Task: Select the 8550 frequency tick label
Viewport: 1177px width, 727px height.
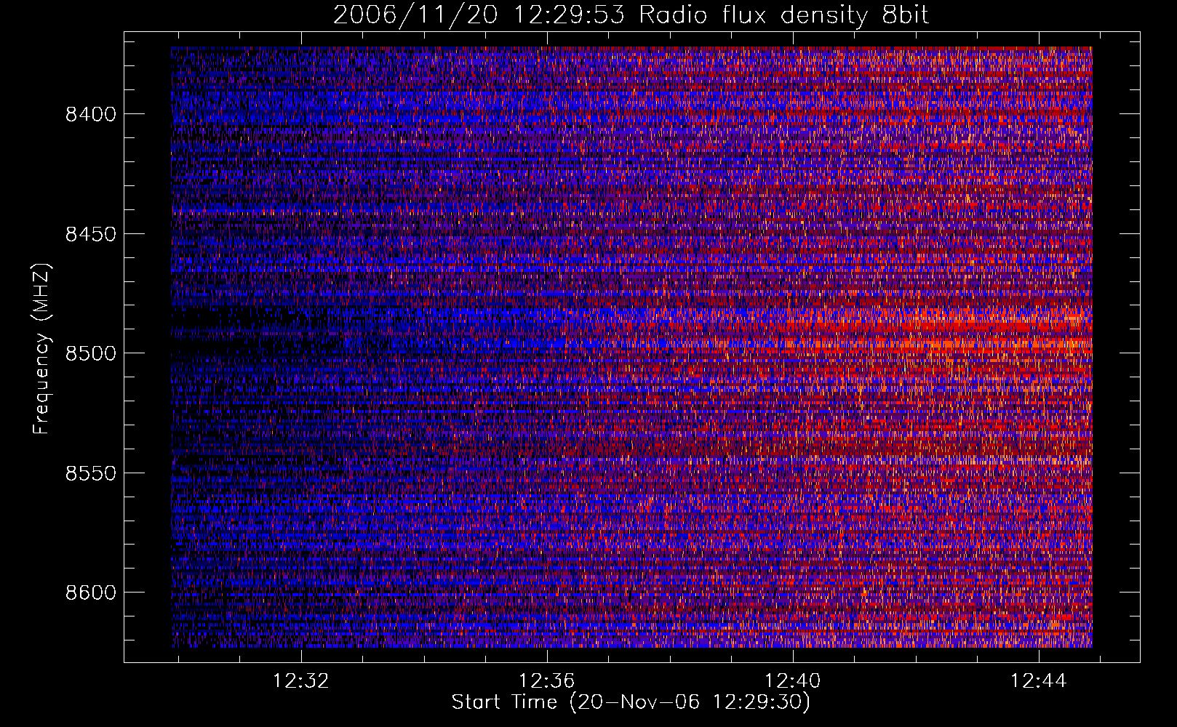Action: 91,473
